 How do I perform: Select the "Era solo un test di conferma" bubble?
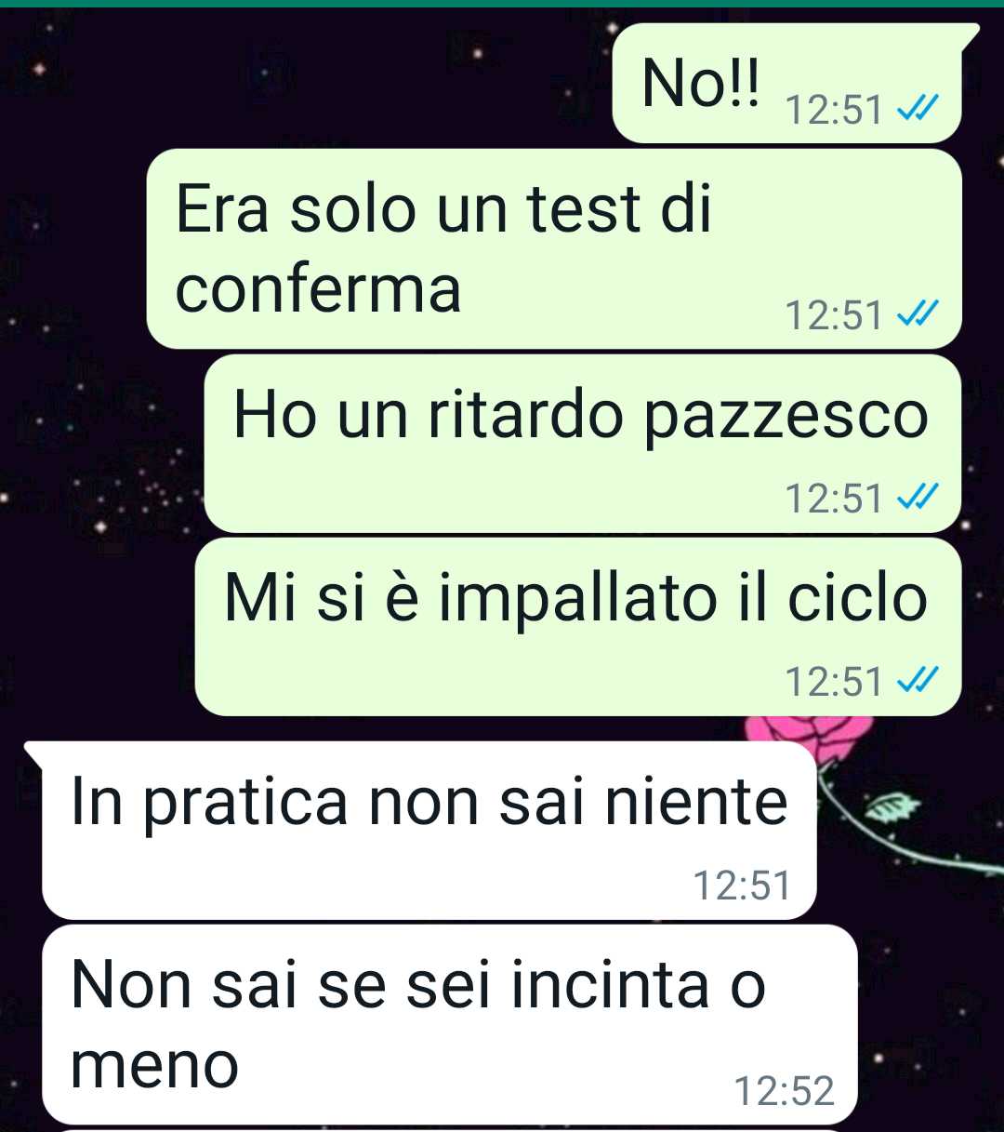554,248
